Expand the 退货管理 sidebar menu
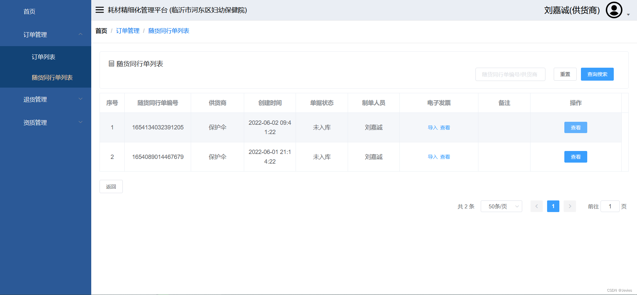The height and width of the screenshot is (295, 637). [x=45, y=99]
